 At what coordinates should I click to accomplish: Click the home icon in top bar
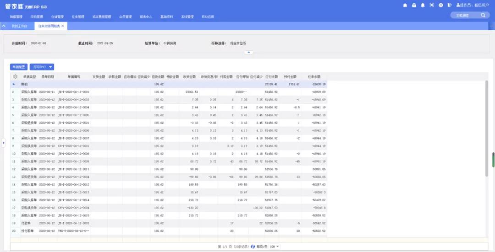point(405,5)
